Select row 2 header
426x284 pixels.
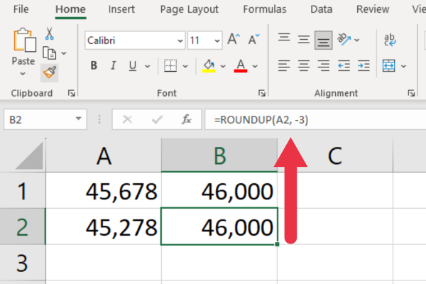pyautogui.click(x=23, y=226)
